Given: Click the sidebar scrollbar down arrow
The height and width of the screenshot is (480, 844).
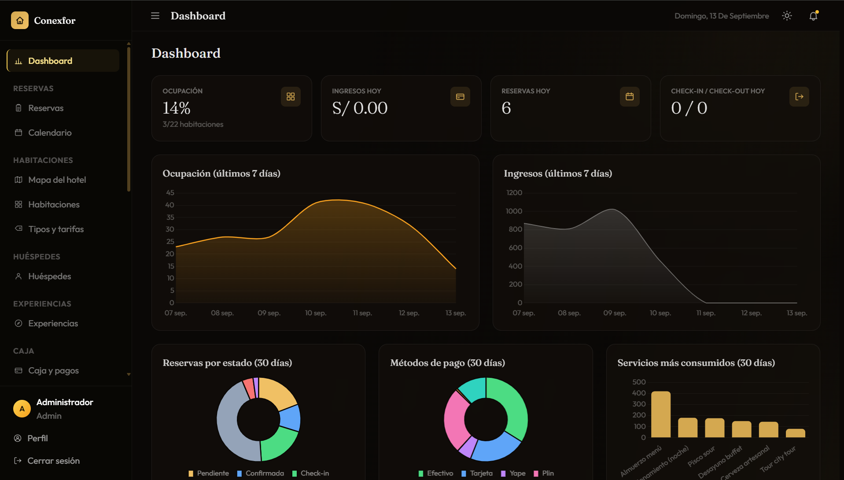Looking at the screenshot, I should [x=129, y=374].
